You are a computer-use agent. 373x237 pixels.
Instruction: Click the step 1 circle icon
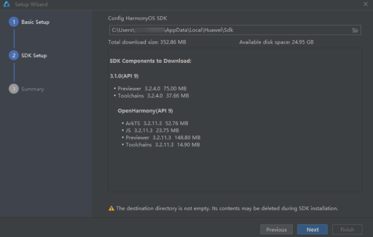pyautogui.click(x=14, y=22)
